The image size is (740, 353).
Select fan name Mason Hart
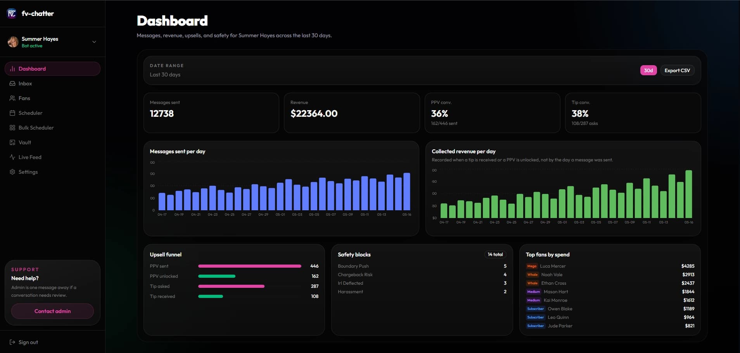(x=556, y=292)
